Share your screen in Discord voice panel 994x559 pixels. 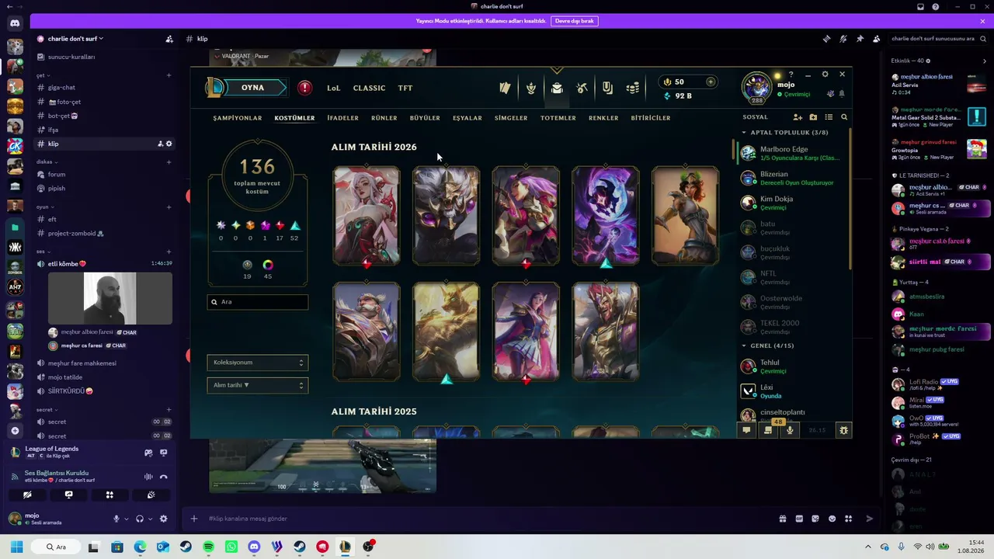(68, 495)
